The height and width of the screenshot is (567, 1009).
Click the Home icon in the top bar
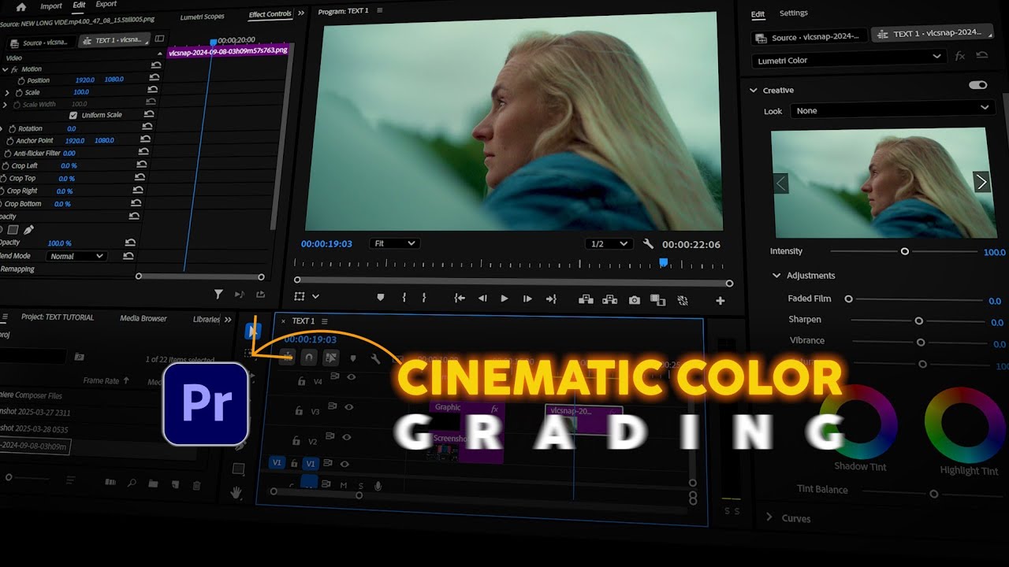(21, 7)
